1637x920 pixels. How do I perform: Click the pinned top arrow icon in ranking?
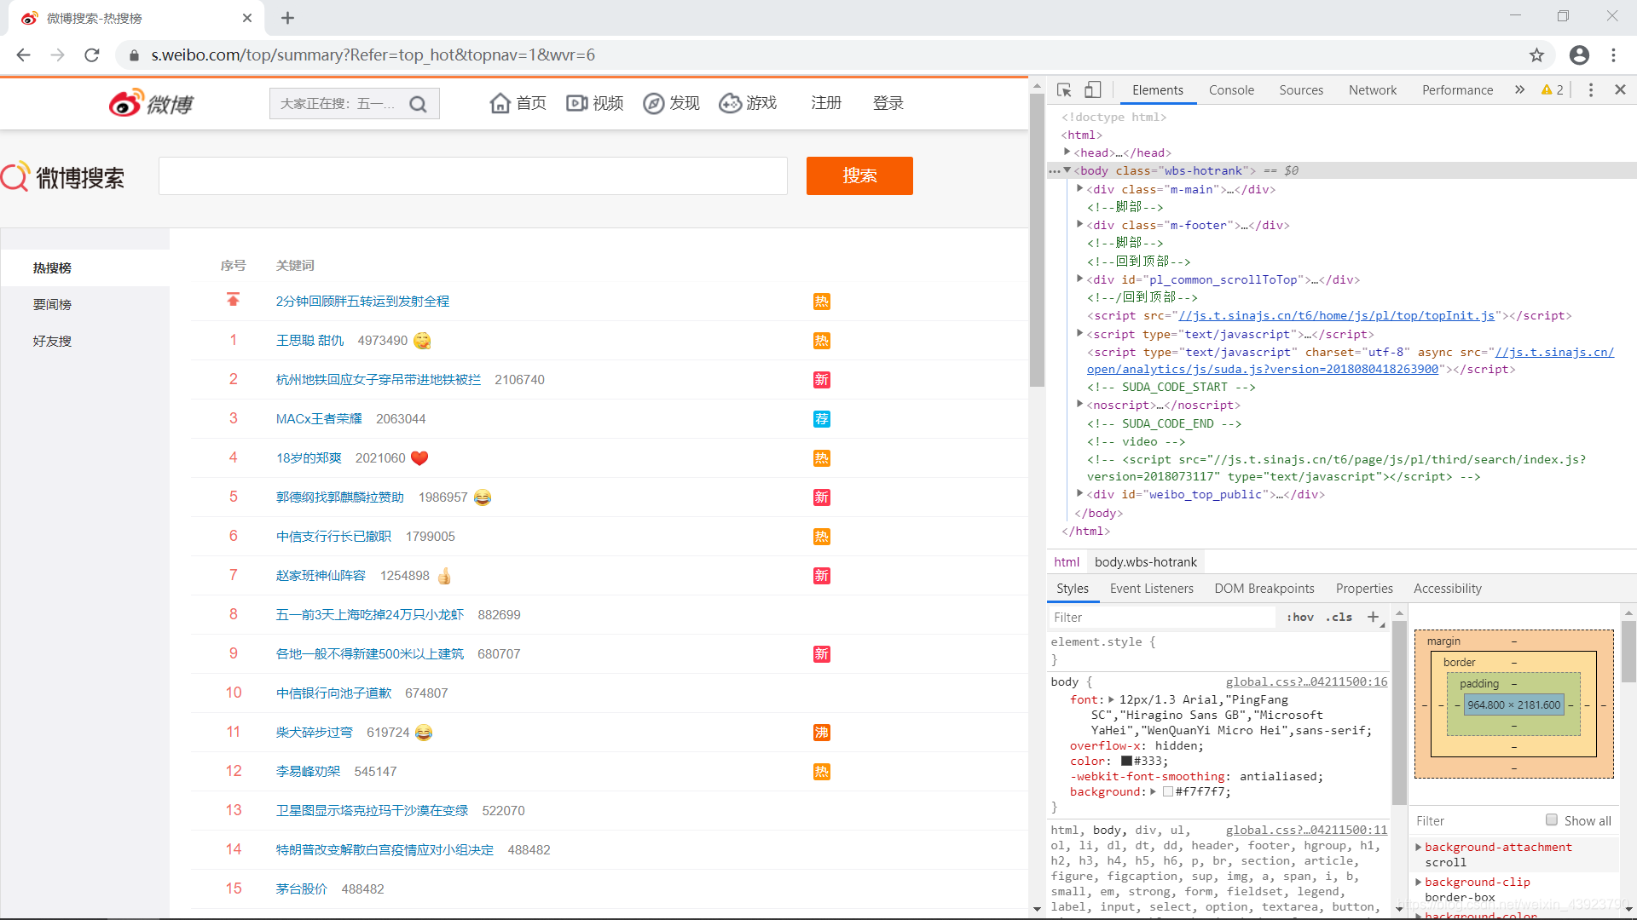[233, 300]
